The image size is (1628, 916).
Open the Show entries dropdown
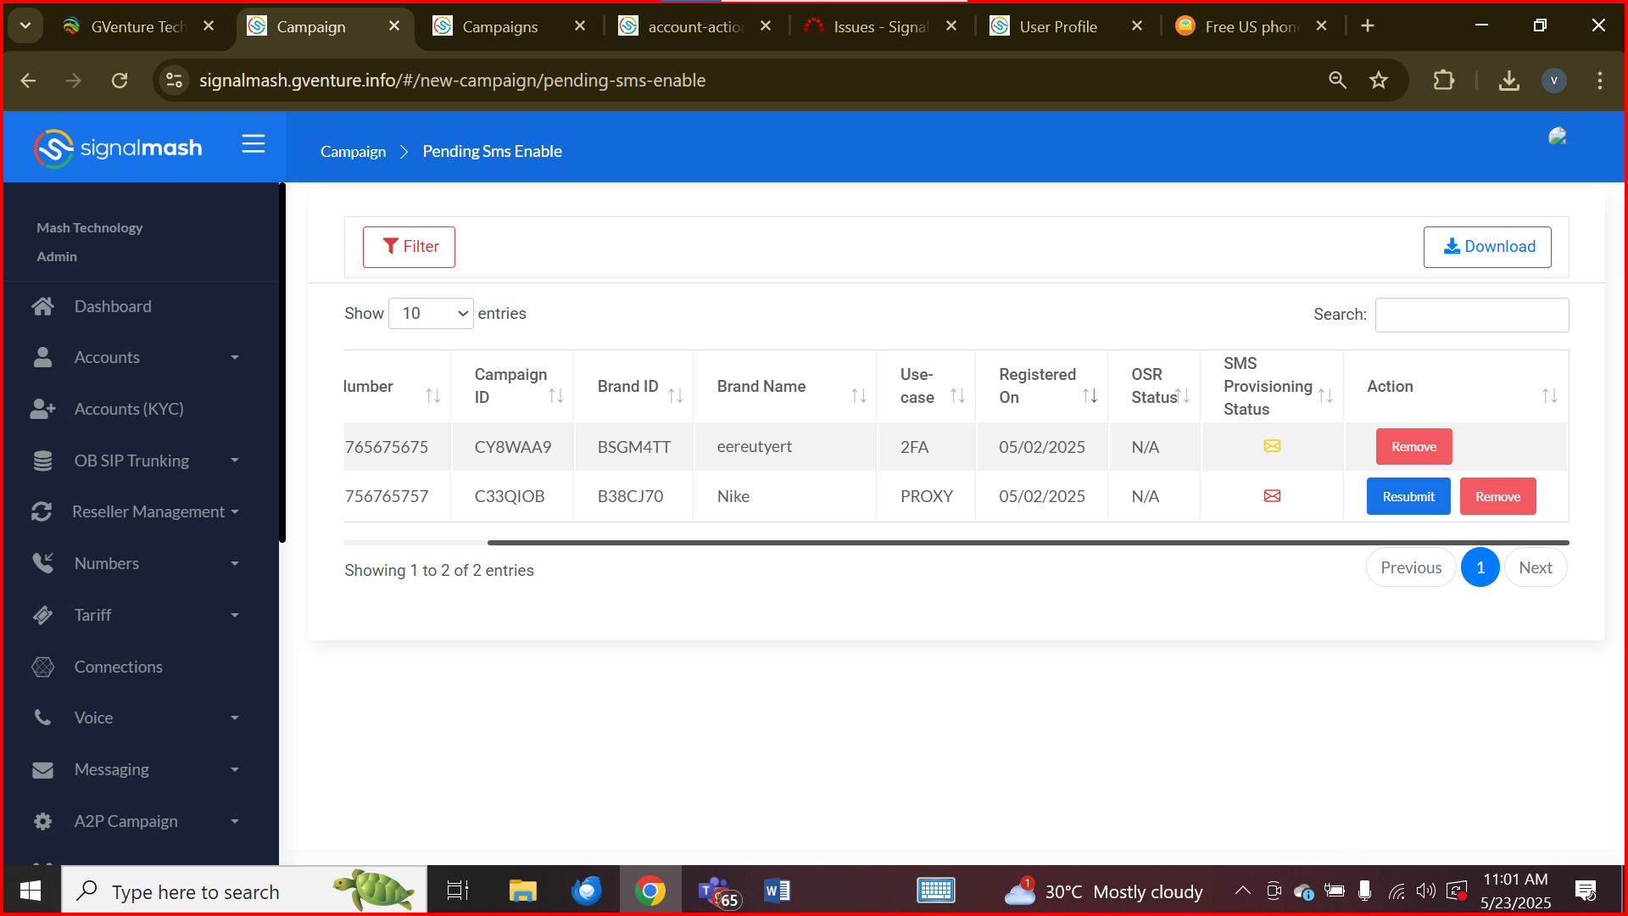coord(431,314)
